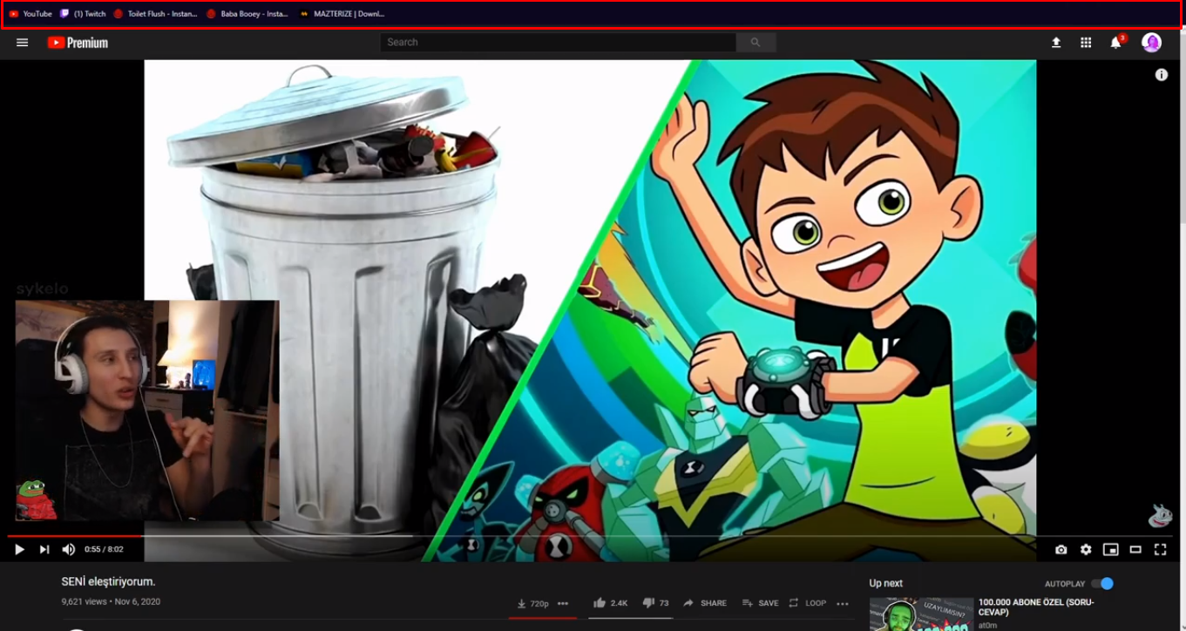The image size is (1186, 631).
Task: Open the hamburger guide menu
Action: click(22, 42)
